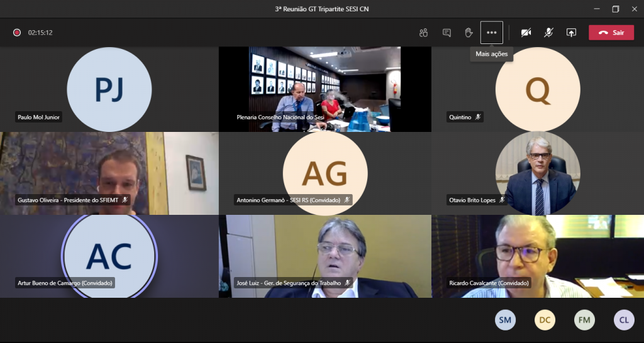Click the Paulo Mol Junior name label
Viewport: 644px width, 343px height.
click(x=38, y=117)
